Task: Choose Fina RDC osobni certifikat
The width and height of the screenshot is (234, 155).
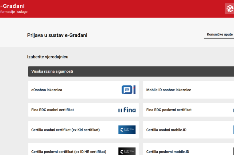Action: [x=53, y=110]
